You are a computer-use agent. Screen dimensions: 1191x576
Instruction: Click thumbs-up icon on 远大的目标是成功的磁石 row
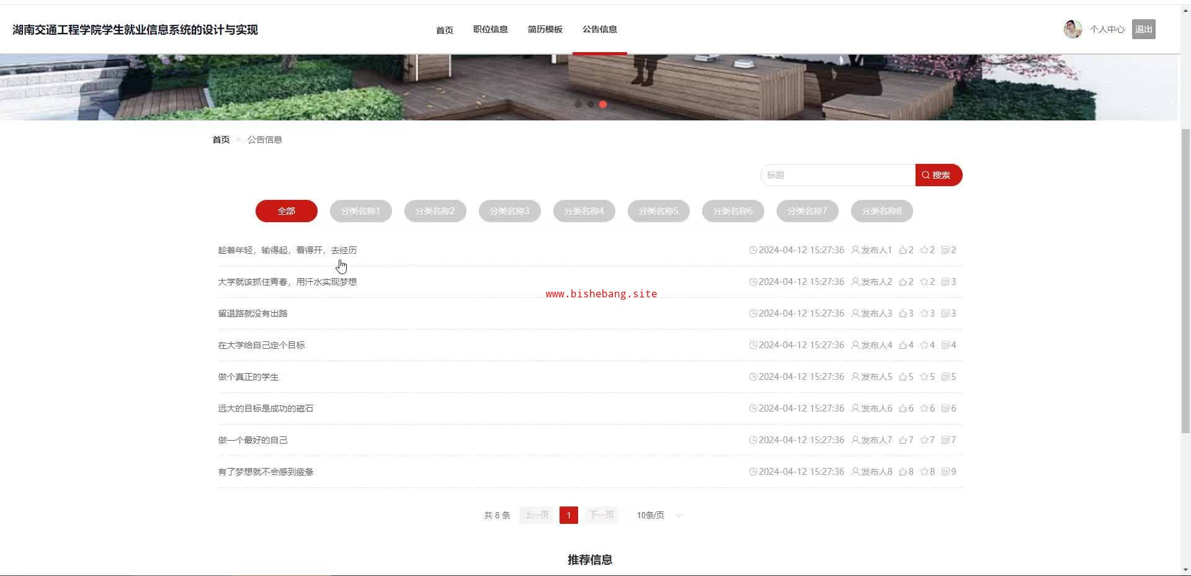click(903, 408)
